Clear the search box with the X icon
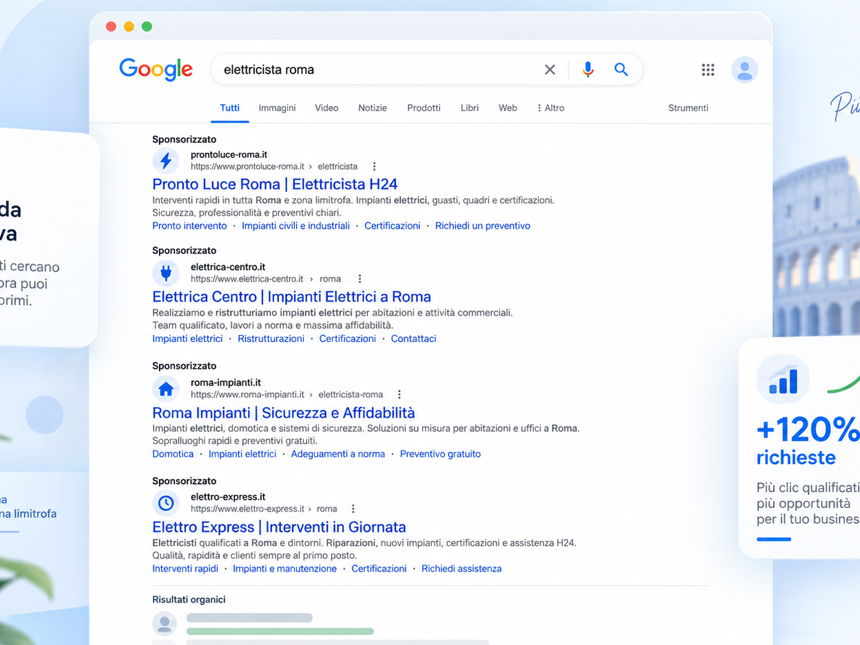 click(550, 69)
